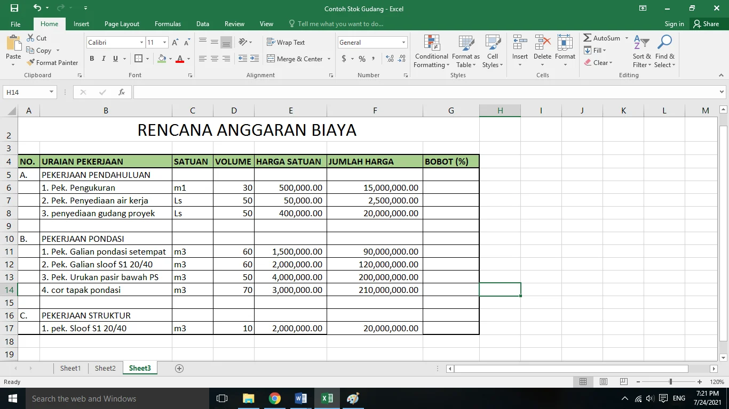Open Conditional Formatting options
This screenshot has height=409, width=729.
point(431,52)
